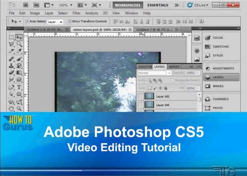Select the Crop tool
247x176 pixels.
[11, 51]
